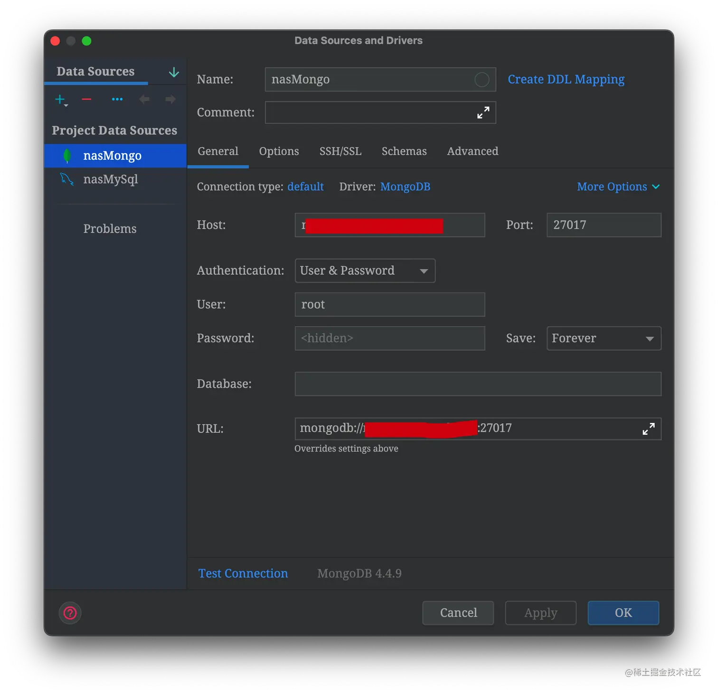Open the Schemas tab
Viewport: 718px width, 694px height.
(x=404, y=151)
